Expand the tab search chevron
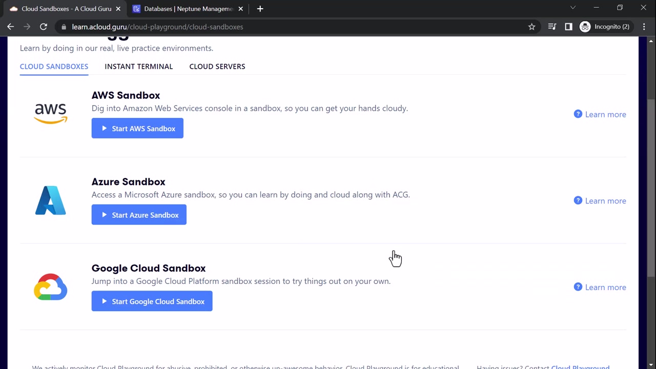The image size is (656, 369). tap(573, 8)
